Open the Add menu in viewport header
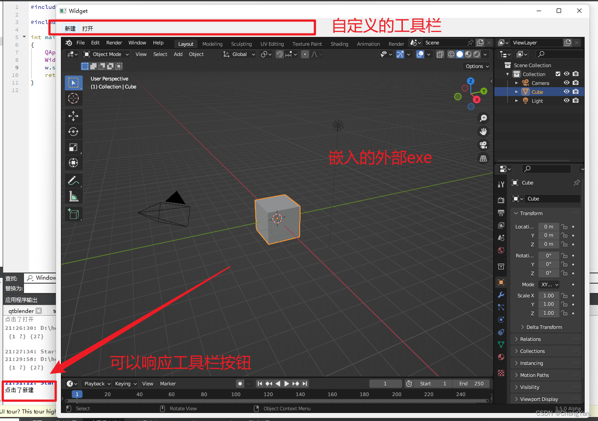The width and height of the screenshot is (598, 421). point(178,54)
